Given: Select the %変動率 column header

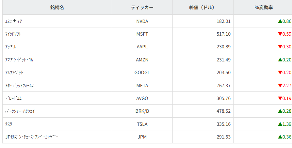Looking at the screenshot, I should pos(263,8).
